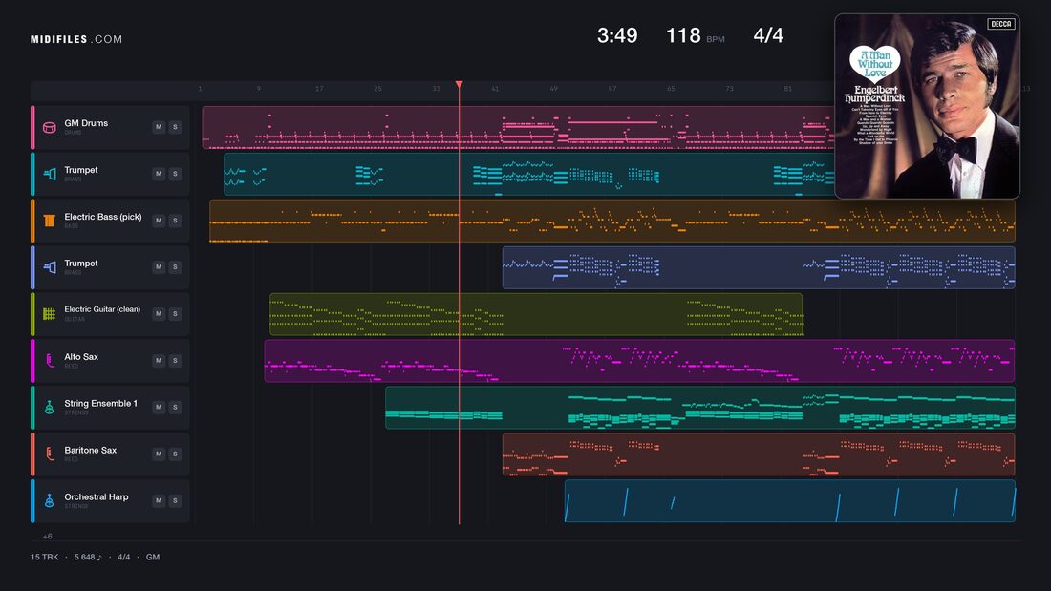Screen dimensions: 1051x591
Task: Solo the Alto Sax track
Action: coord(175,361)
